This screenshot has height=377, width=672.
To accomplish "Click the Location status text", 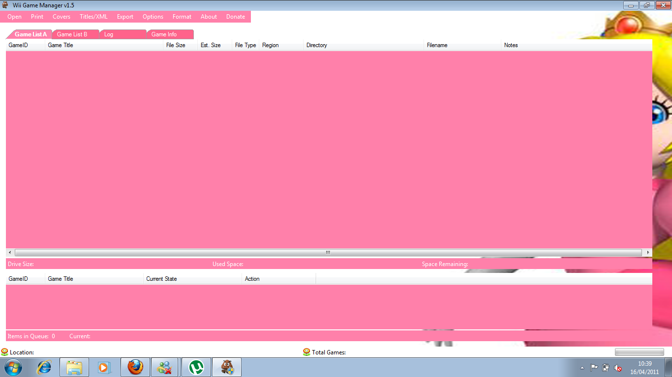I will pos(22,352).
